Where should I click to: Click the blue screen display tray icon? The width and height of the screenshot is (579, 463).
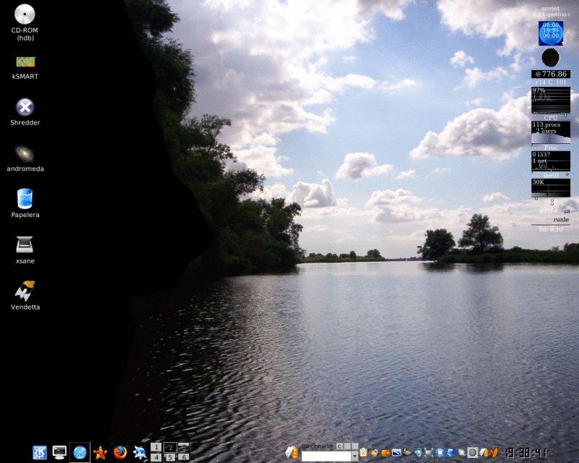pyautogui.click(x=397, y=453)
